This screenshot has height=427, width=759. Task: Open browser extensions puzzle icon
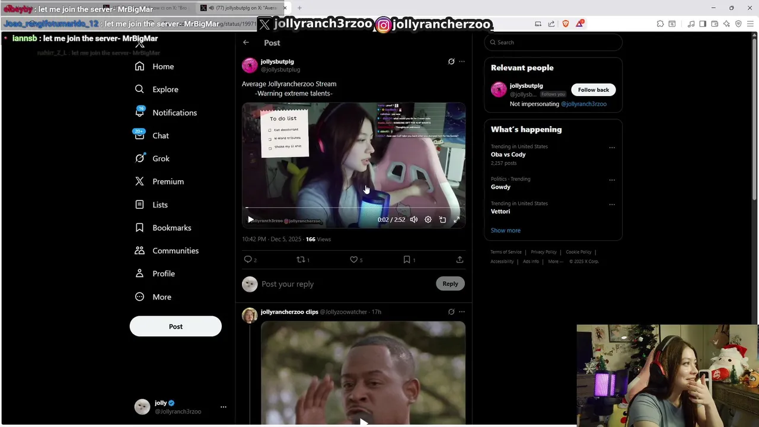click(x=660, y=24)
